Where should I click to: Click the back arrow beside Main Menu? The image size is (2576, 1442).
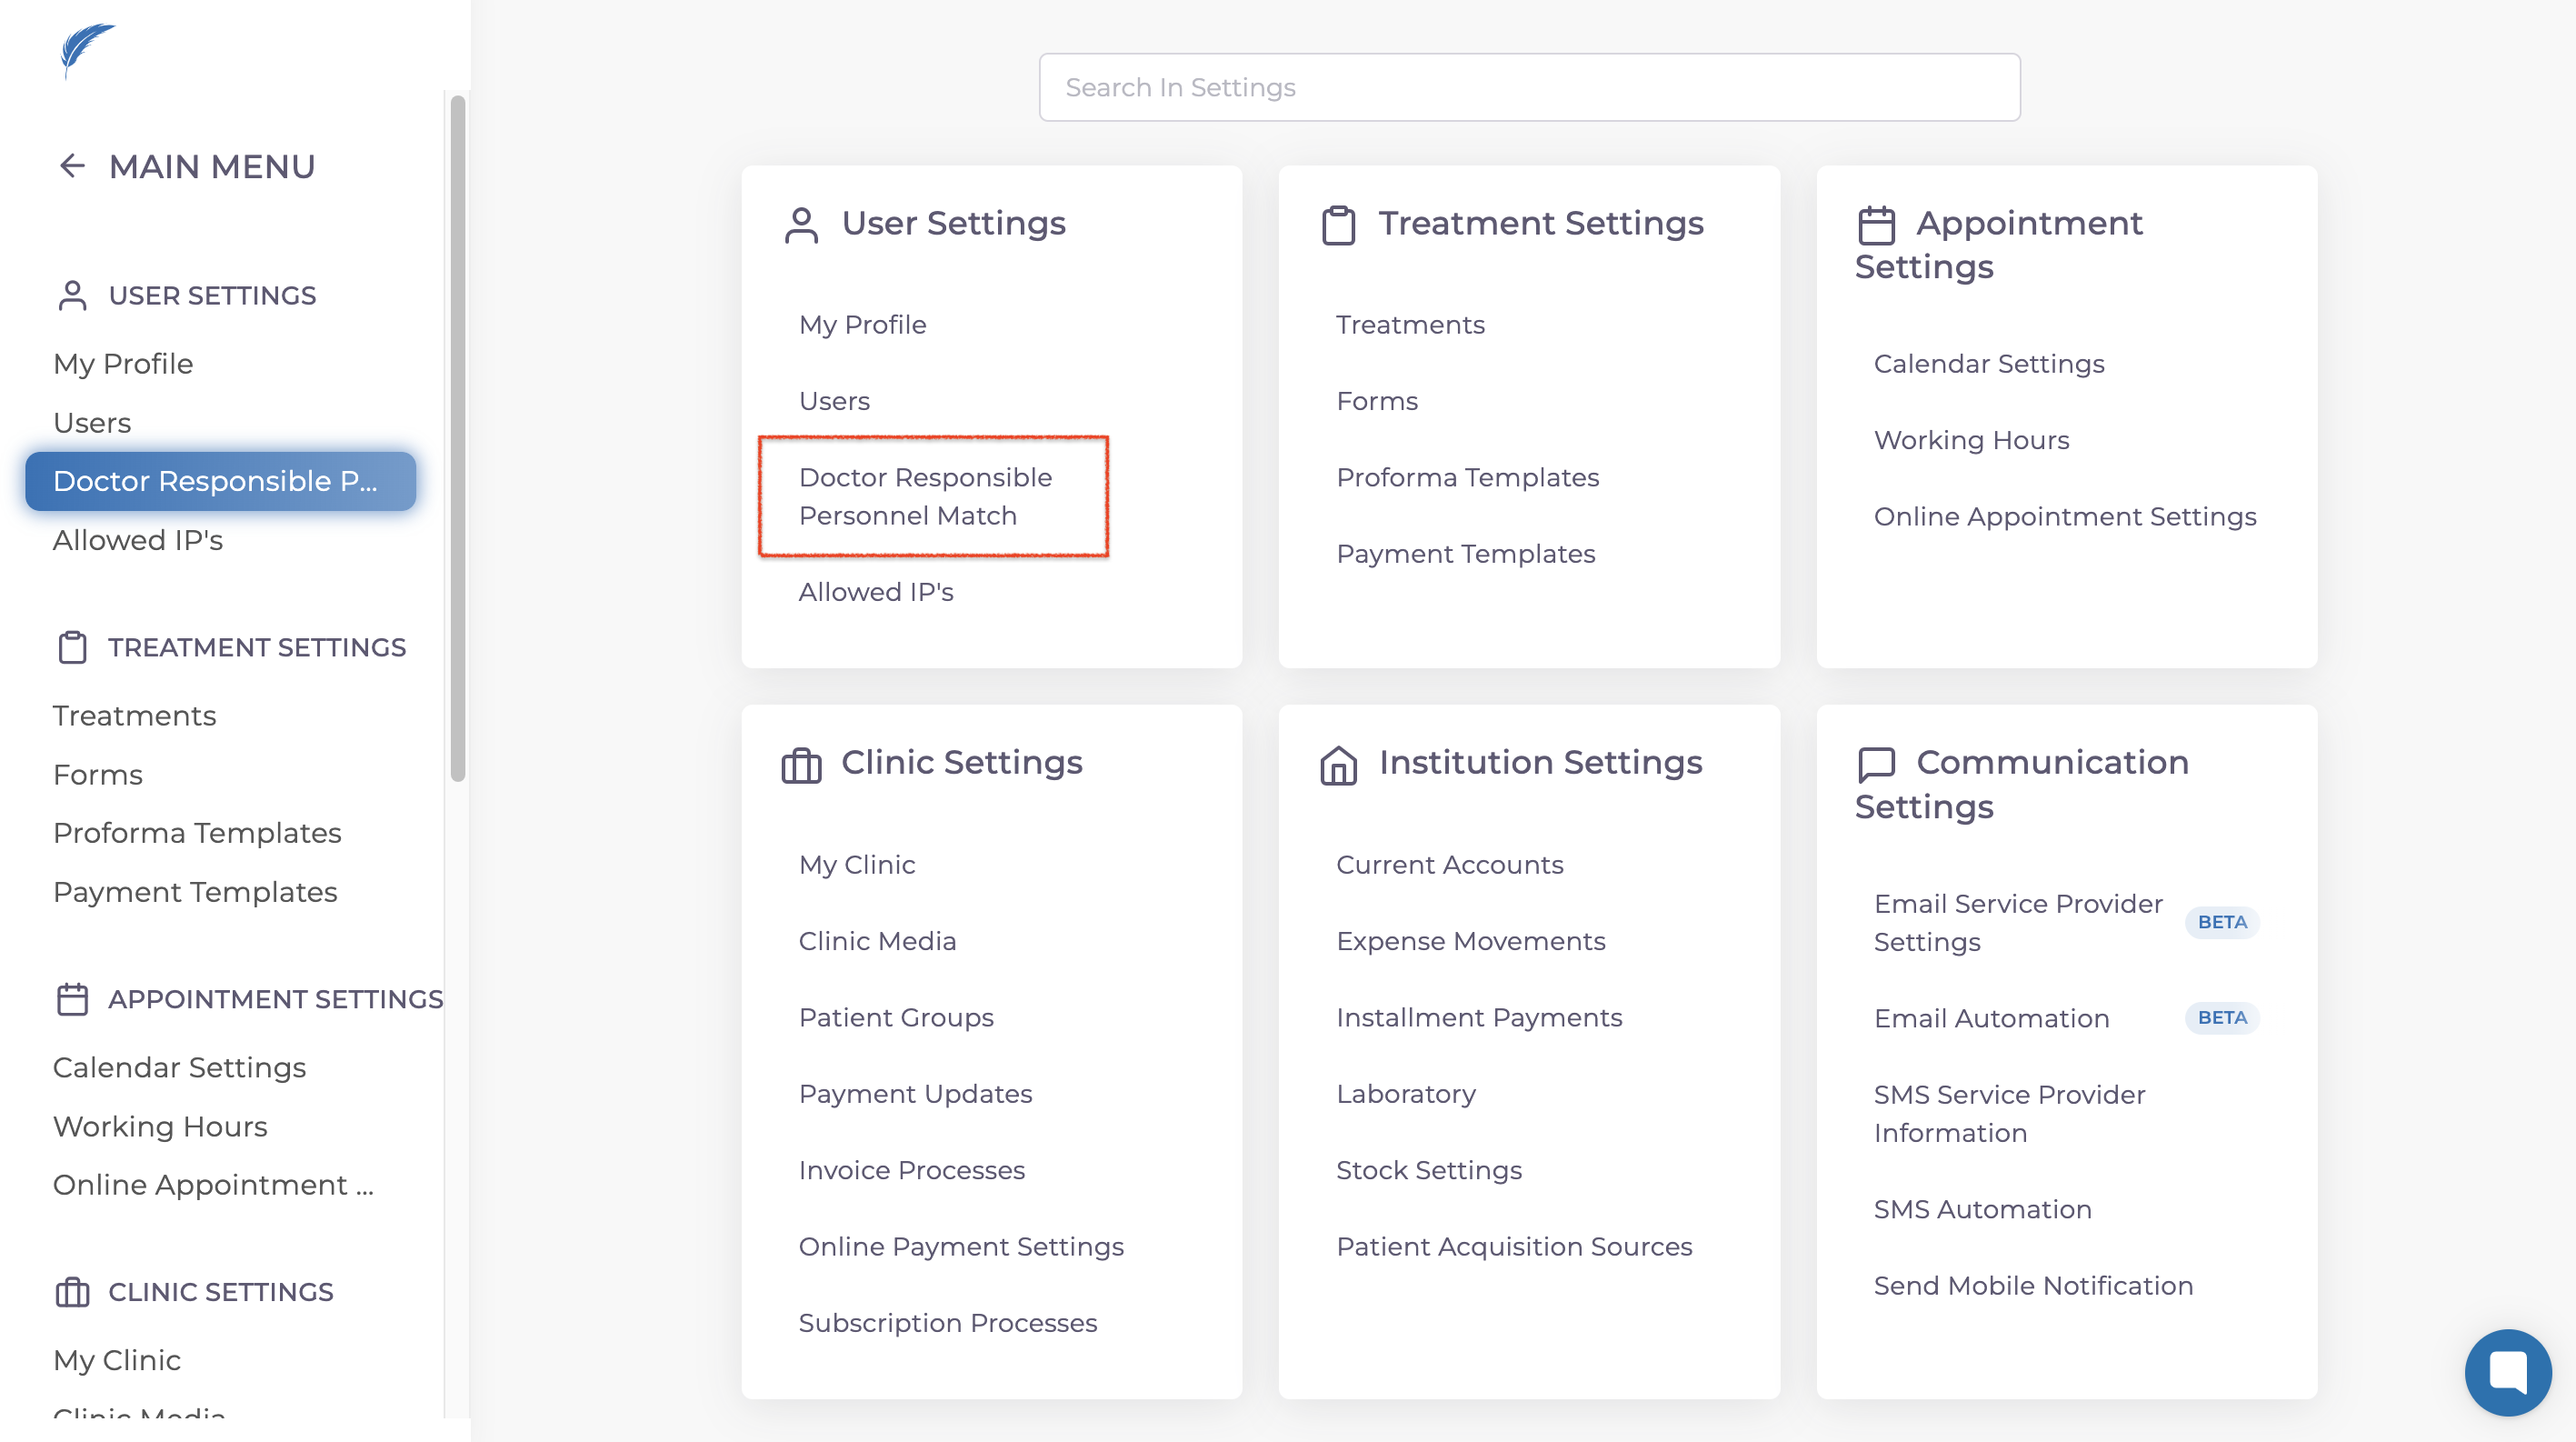pyautogui.click(x=72, y=166)
